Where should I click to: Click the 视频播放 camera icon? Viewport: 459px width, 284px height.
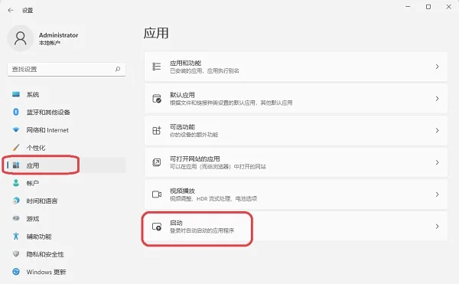coord(157,194)
